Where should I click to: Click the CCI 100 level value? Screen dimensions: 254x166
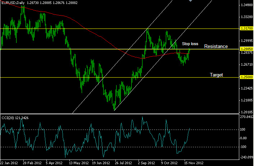click(x=242, y=130)
